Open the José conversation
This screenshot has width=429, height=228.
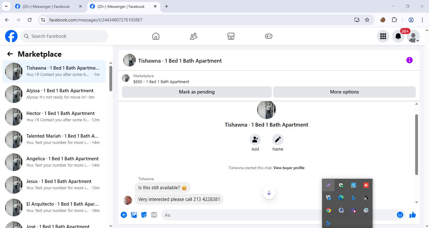click(x=54, y=224)
